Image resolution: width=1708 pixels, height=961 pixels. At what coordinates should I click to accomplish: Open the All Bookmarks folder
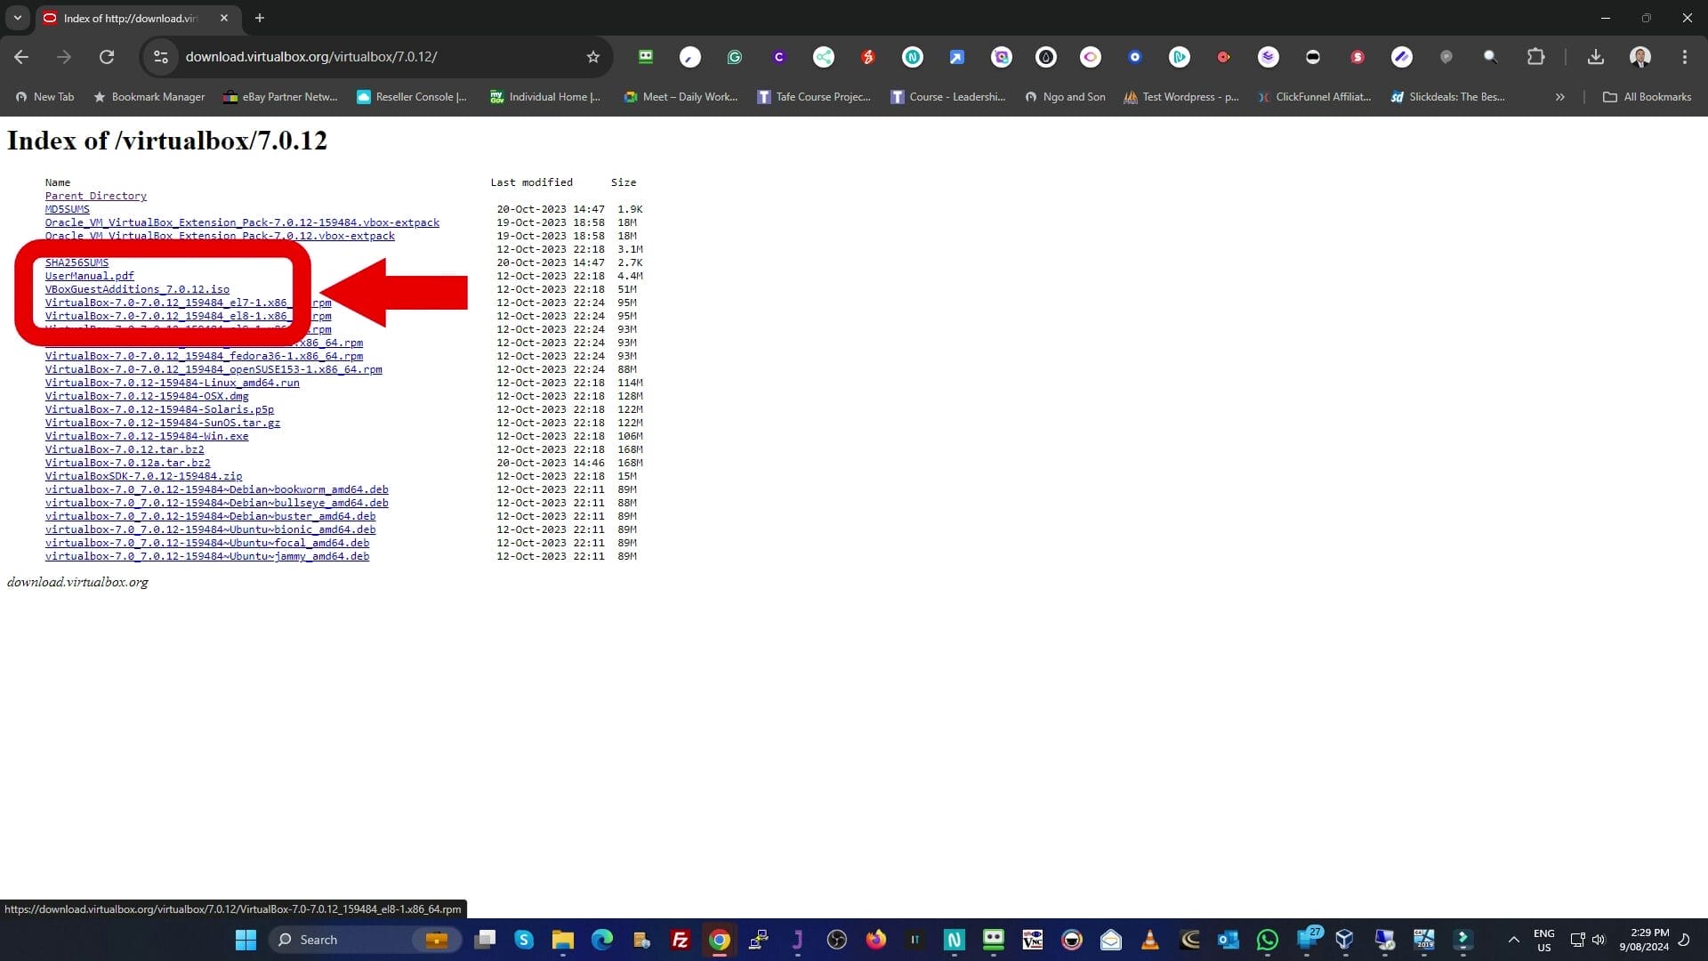(x=1648, y=97)
